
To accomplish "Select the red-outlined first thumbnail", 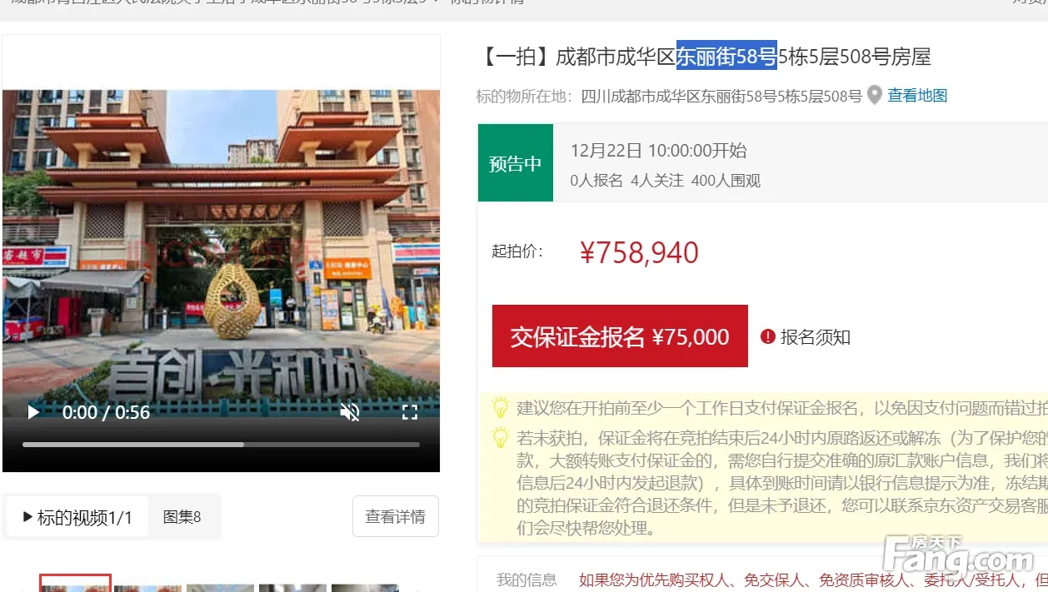I will (x=75, y=585).
